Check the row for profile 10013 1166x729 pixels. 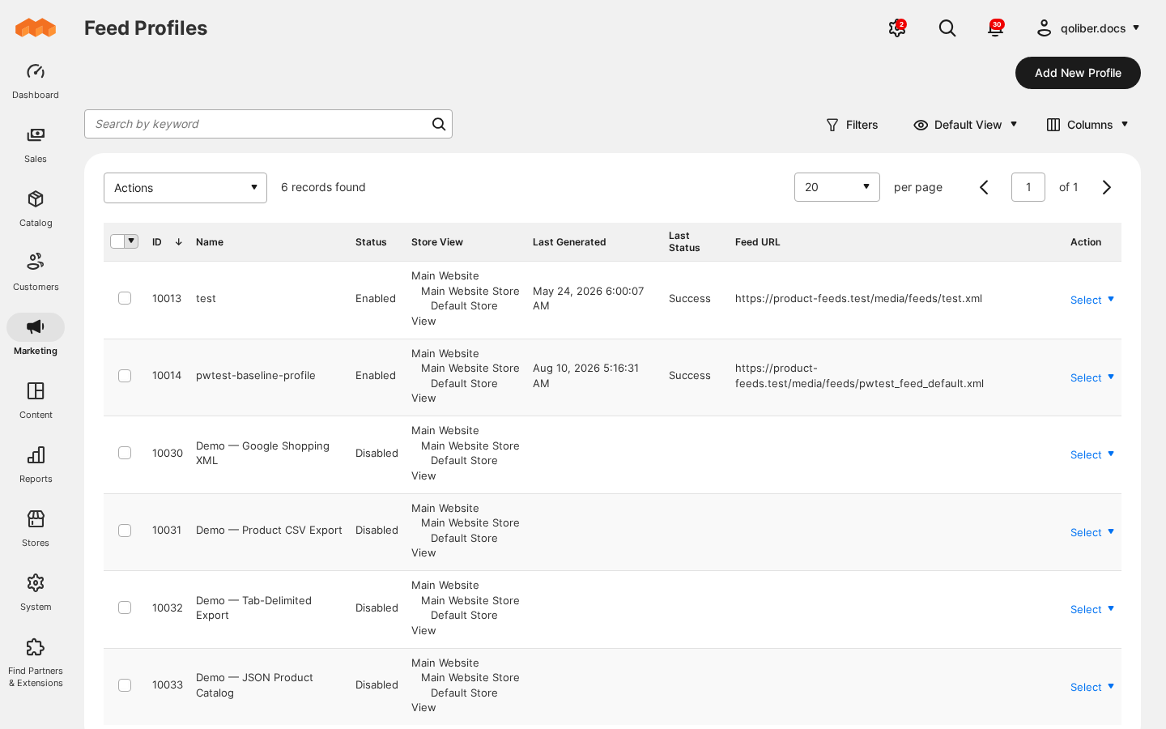click(125, 298)
